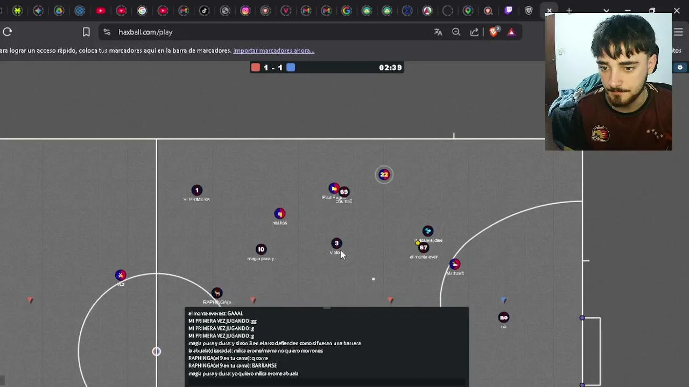Open the tab with the blue sigma icon
The width and height of the screenshot is (689, 387).
click(x=407, y=11)
